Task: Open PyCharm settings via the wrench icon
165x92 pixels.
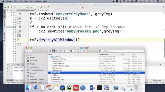Action: 48,7
